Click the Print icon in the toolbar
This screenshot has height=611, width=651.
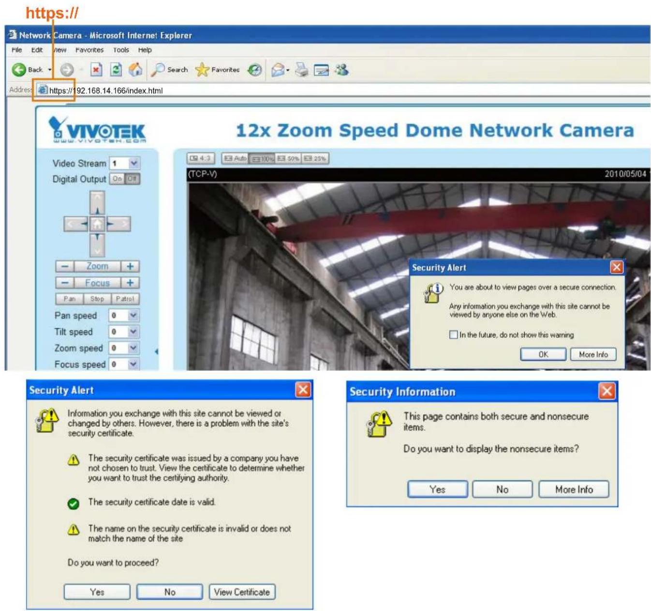coord(302,70)
